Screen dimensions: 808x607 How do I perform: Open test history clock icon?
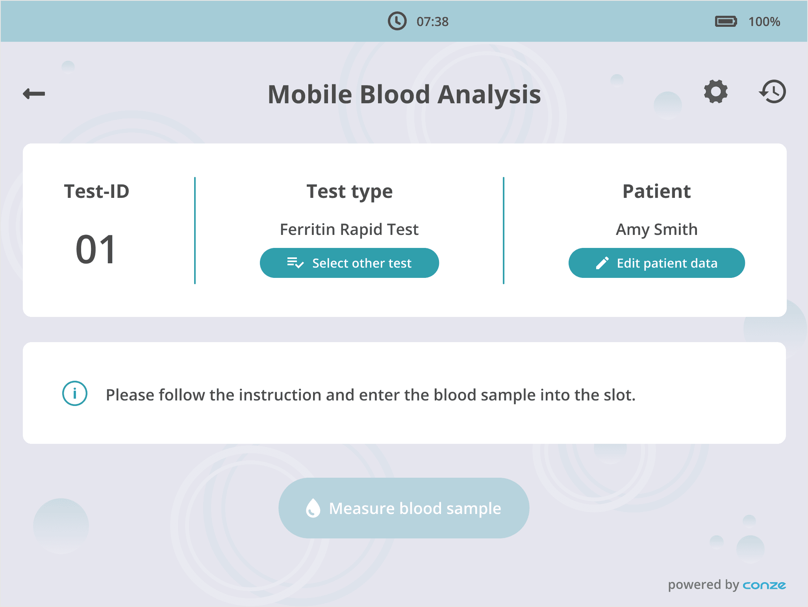pos(772,92)
